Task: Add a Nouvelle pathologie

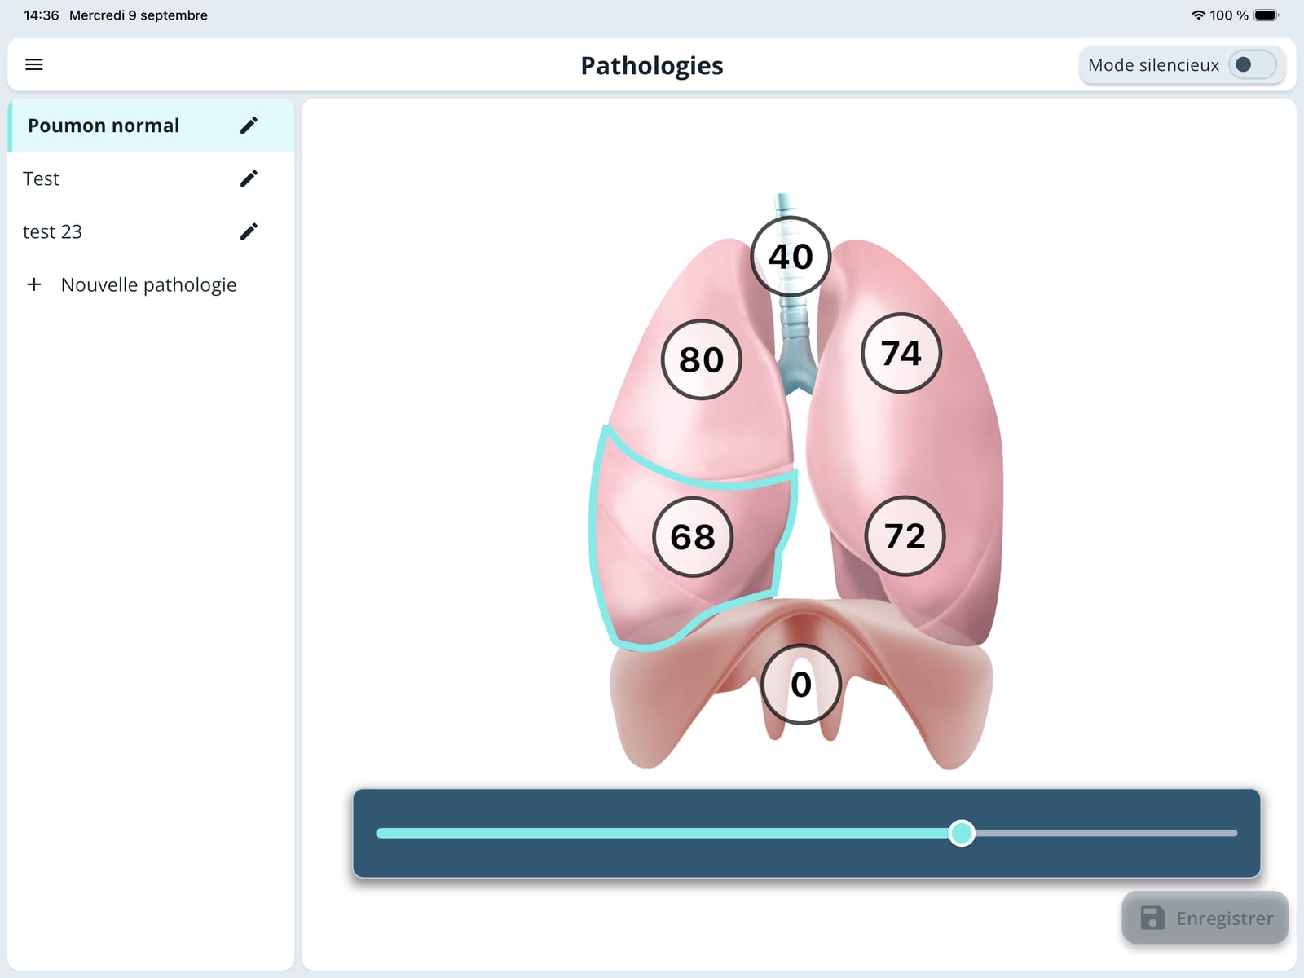Action: coord(151,284)
